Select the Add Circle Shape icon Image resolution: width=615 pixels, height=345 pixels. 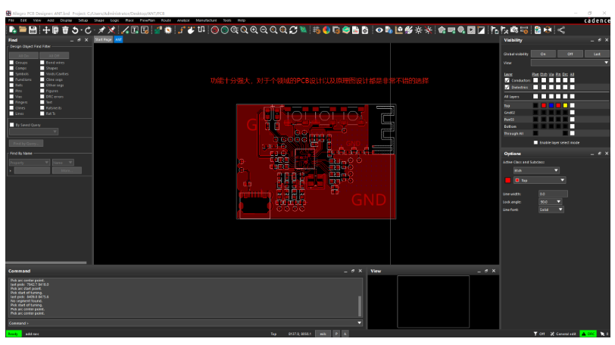click(x=461, y=30)
